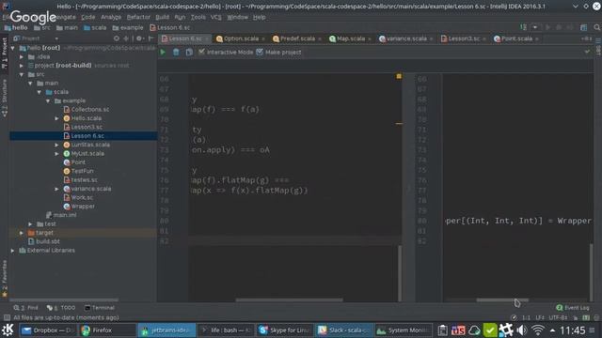Click right output pane horizontal scrollbar
This screenshot has height=338, width=602.
point(502,300)
